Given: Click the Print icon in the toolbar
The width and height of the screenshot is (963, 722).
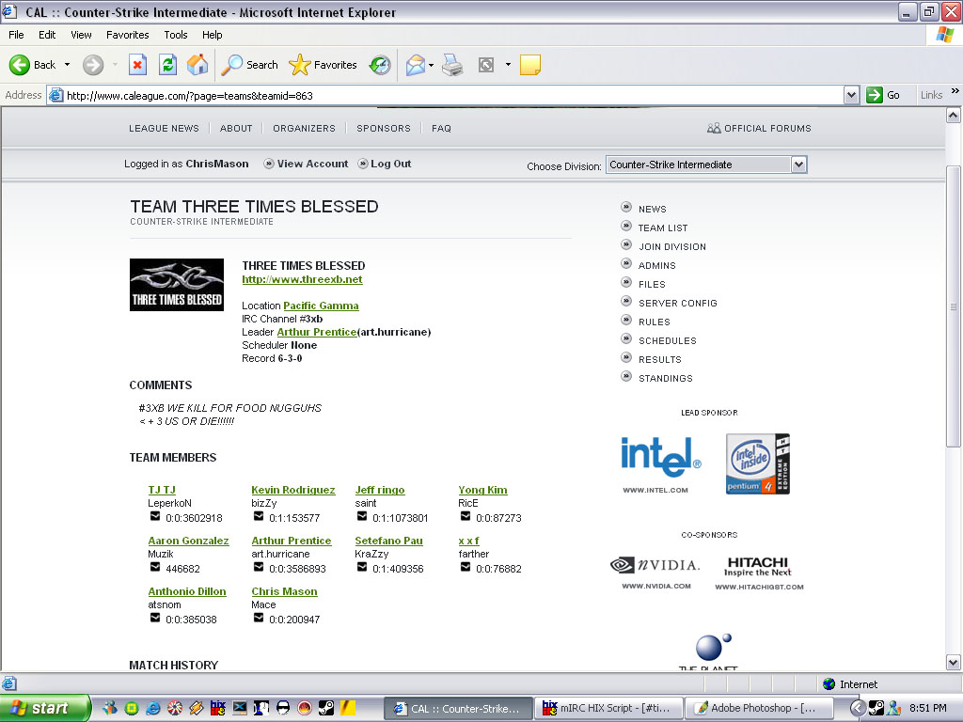Looking at the screenshot, I should tap(452, 65).
